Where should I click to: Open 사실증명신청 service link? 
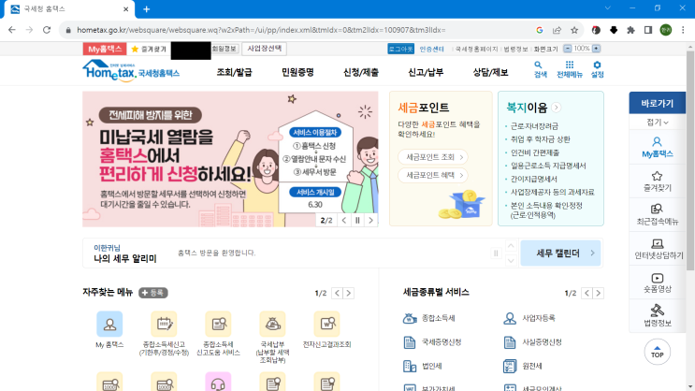pyautogui.click(x=532, y=341)
